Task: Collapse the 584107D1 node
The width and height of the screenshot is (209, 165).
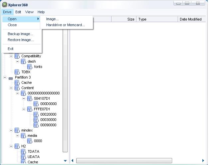Action: 24,98
